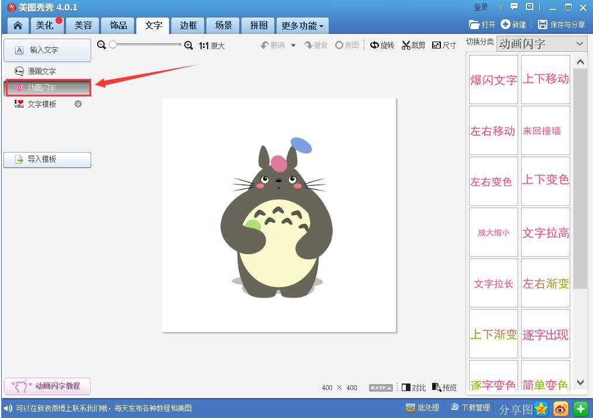593x418 pixels.
Task: Choose the 来回撞墙 effect
Action: pyautogui.click(x=546, y=130)
